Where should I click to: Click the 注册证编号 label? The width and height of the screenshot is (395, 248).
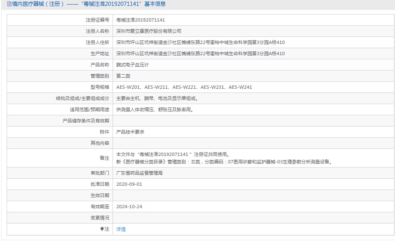(98, 20)
